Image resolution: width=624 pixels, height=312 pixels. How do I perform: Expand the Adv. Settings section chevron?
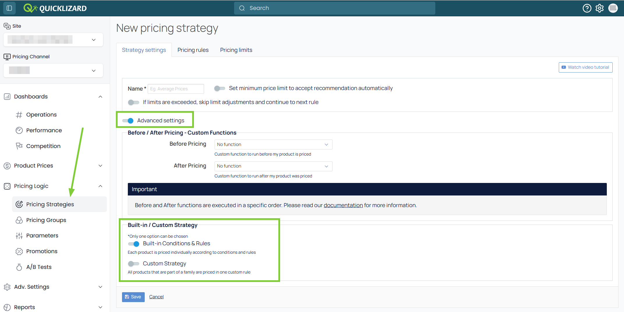[100, 287]
